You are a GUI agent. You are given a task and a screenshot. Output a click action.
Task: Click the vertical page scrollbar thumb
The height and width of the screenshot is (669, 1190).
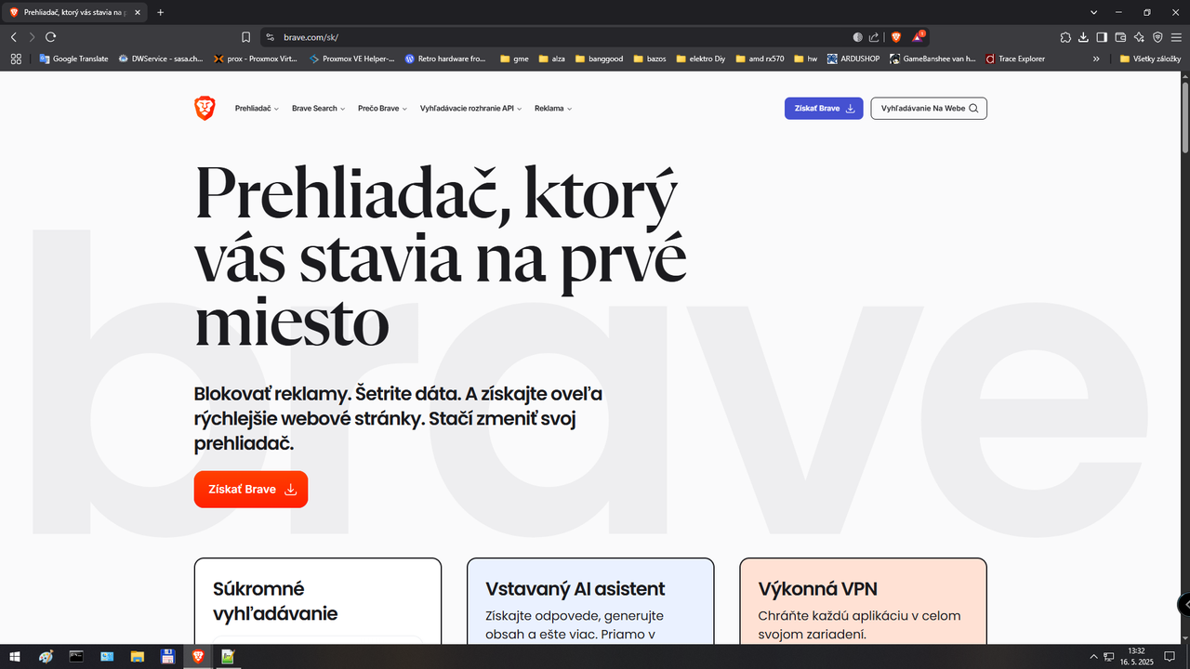click(1185, 118)
